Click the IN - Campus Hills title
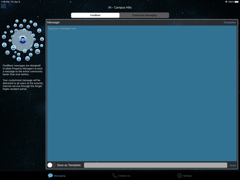The height and width of the screenshot is (180, 240). pyautogui.click(x=120, y=8)
